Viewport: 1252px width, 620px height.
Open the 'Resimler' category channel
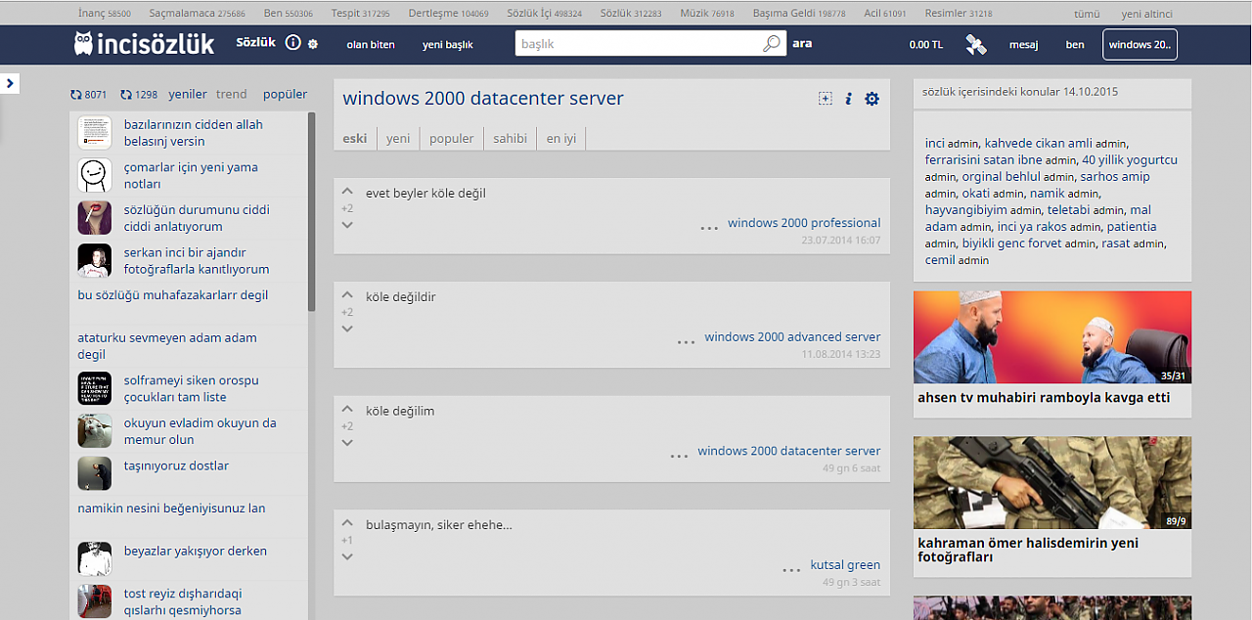coord(959,14)
